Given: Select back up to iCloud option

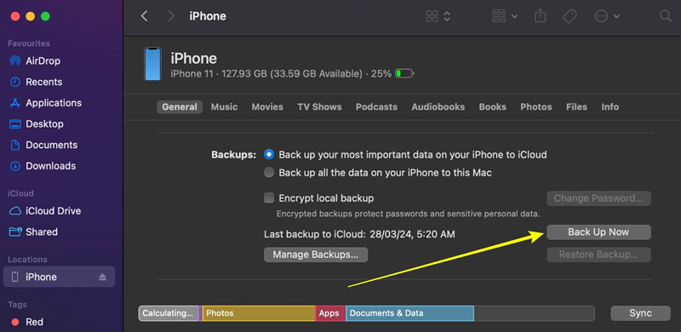Looking at the screenshot, I should click(269, 154).
